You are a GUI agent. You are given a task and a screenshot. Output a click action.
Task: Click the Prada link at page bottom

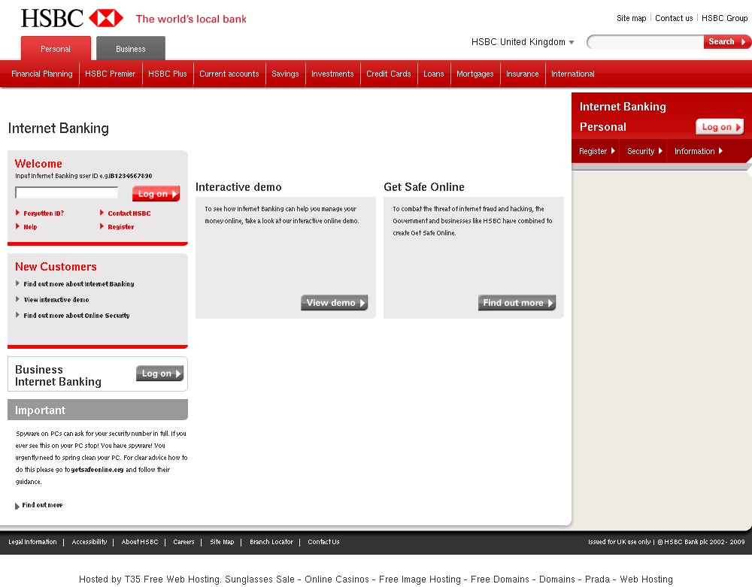tap(598, 579)
